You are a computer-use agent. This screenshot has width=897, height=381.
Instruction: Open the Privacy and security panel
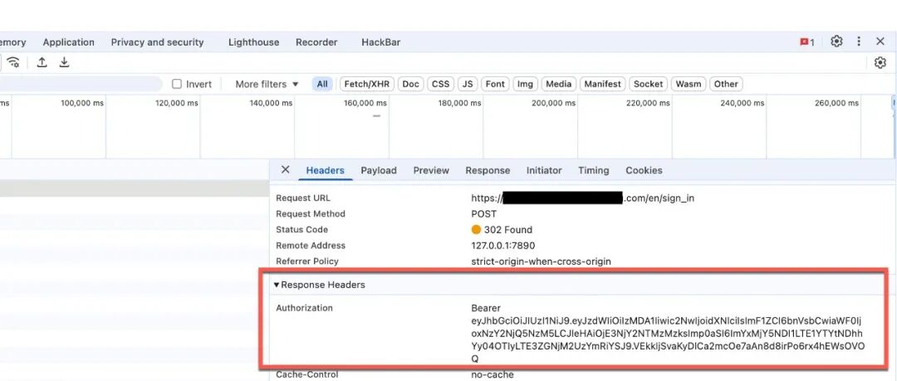(x=157, y=42)
